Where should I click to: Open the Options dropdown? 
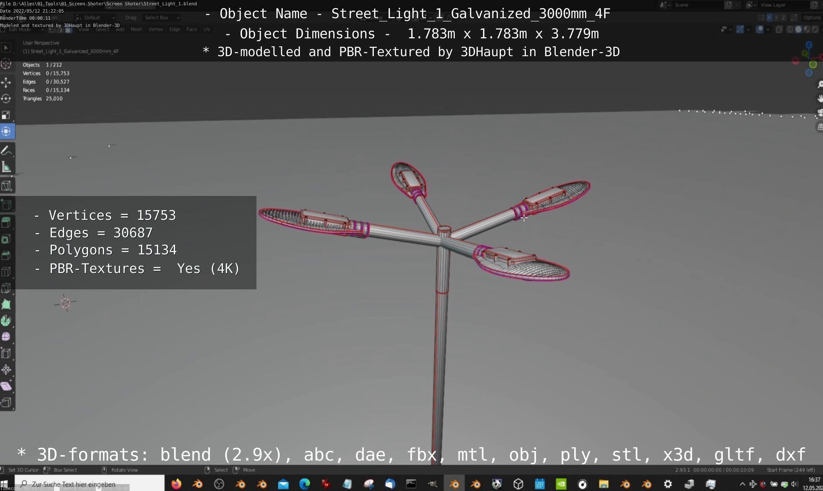[812, 18]
